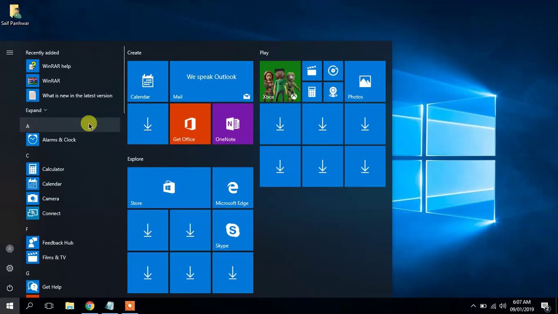The image size is (558, 314).
Task: Open the Mail tile
Action: click(211, 81)
